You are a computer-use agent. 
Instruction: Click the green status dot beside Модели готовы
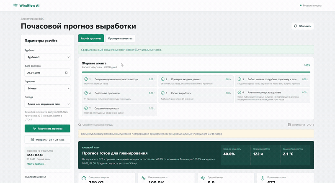[301, 5]
